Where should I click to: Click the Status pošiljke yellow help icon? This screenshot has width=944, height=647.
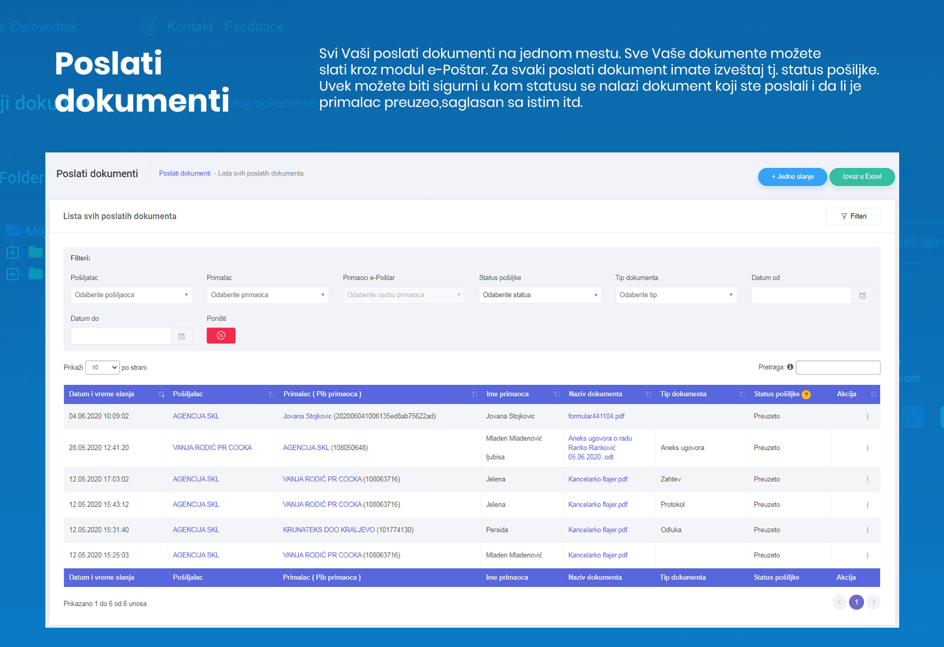pos(806,394)
